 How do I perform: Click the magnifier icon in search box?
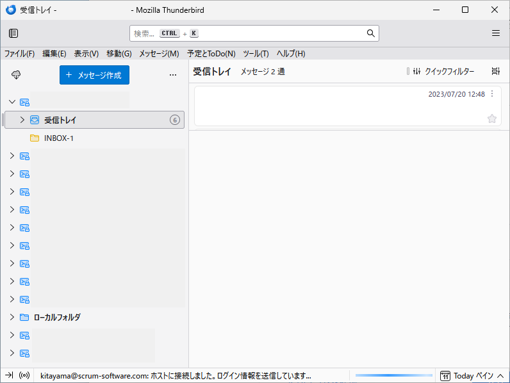[370, 33]
